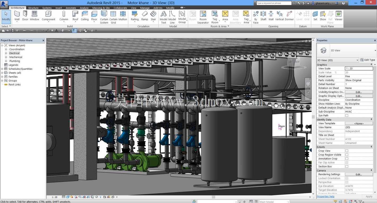Click the Set work plane tool
The height and width of the screenshot is (203, 377).
[x=315, y=16]
